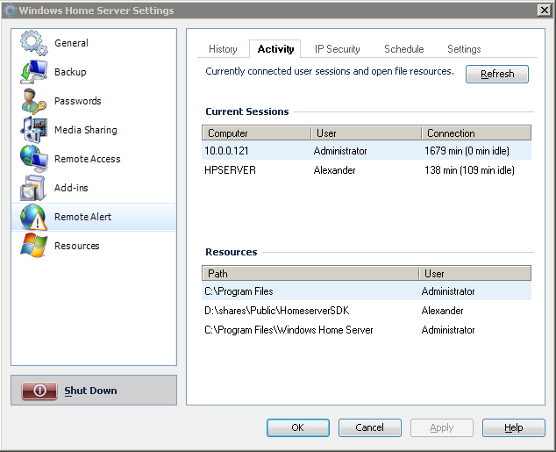Open the Resources Windows flag icon

tap(33, 246)
